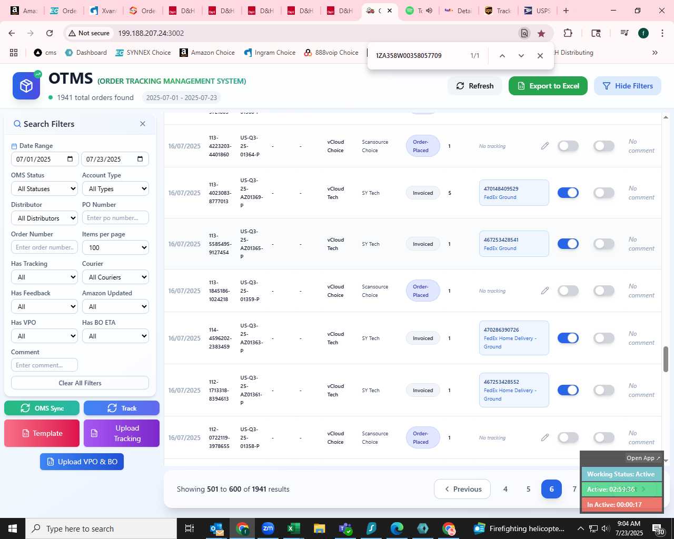Click the Comment filter input field
Viewport: 674px width, 539px height.
[x=45, y=365]
